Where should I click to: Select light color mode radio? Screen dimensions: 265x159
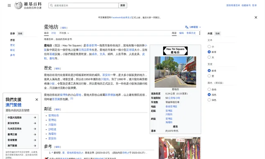tap(209, 95)
